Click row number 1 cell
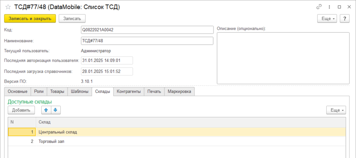Viewport: 356px width, 158px height. (x=22, y=132)
